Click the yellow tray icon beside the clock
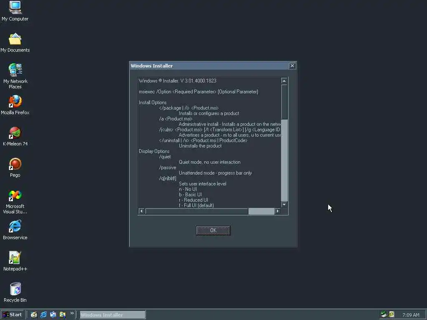Viewport: 427px width, 320px height. pos(392,315)
